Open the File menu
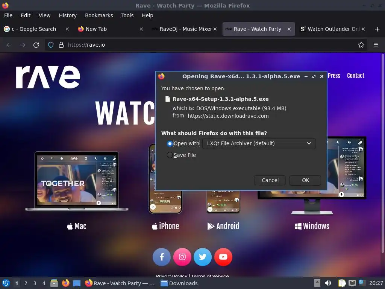Image resolution: width=385 pixels, height=289 pixels. pos(8,15)
